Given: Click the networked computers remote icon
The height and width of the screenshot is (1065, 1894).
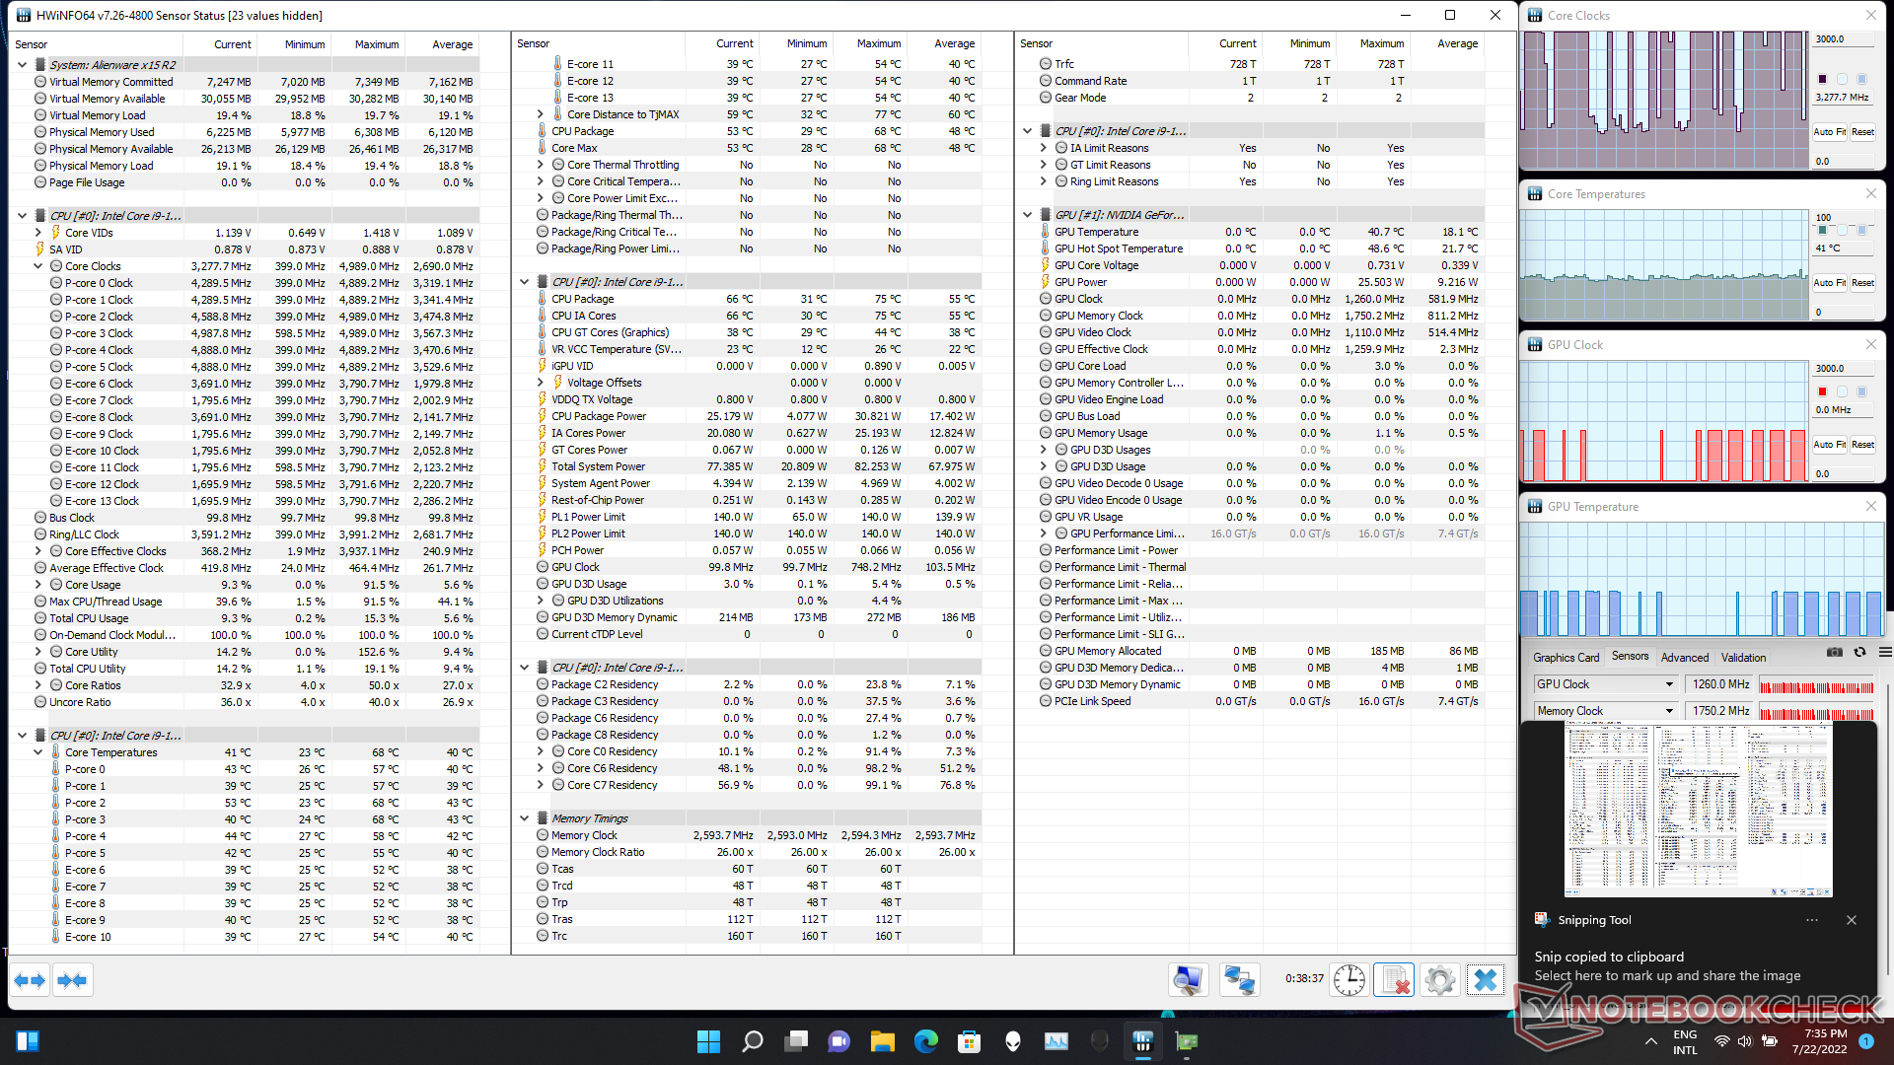Looking at the screenshot, I should (1238, 980).
